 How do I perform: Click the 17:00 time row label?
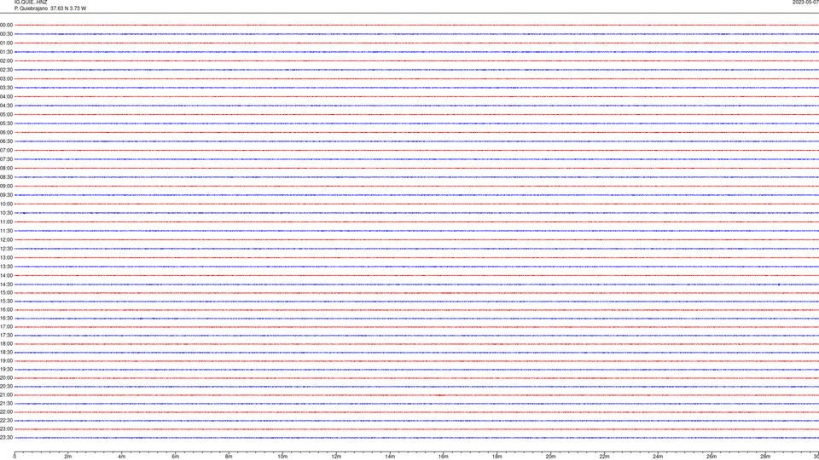pyautogui.click(x=6, y=327)
